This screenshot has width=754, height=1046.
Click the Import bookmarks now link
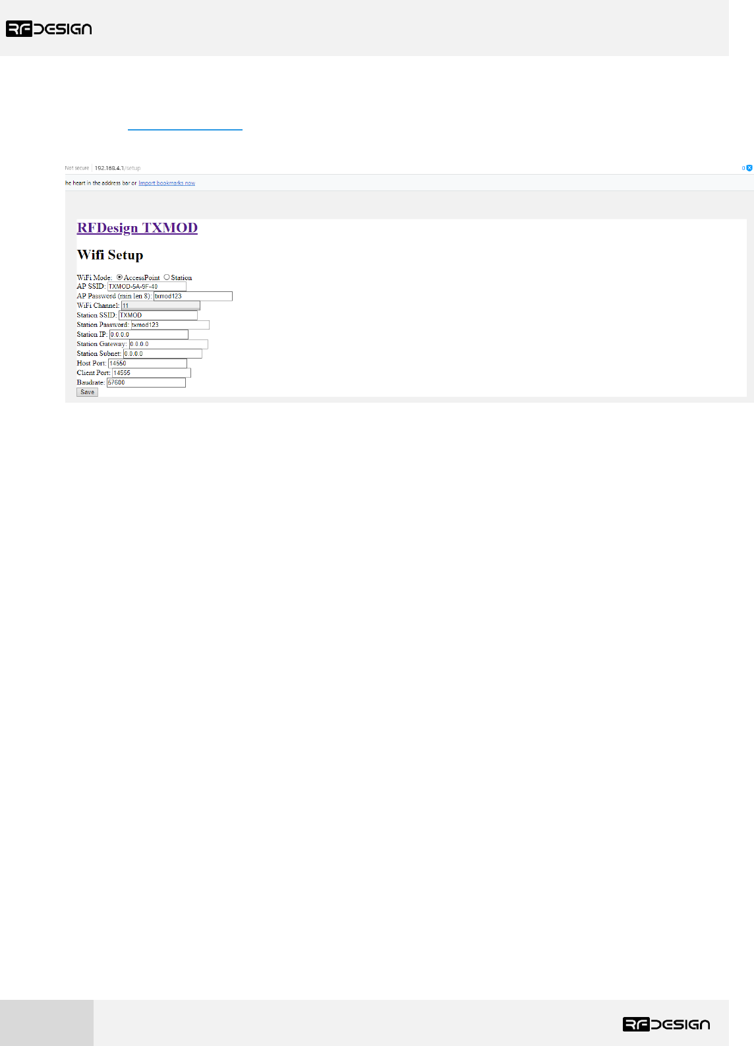167,183
